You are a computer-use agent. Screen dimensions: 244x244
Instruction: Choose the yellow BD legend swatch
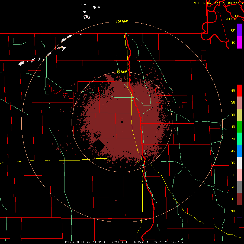tap(239, 115)
